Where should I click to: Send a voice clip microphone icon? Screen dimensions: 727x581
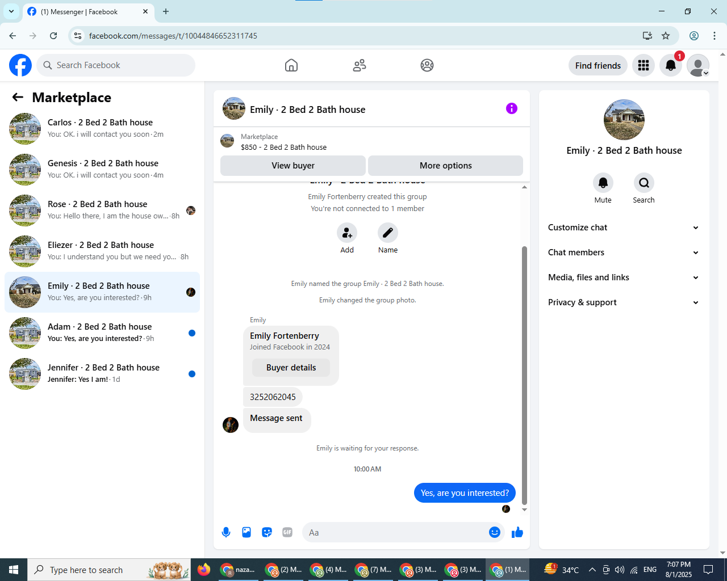click(226, 532)
